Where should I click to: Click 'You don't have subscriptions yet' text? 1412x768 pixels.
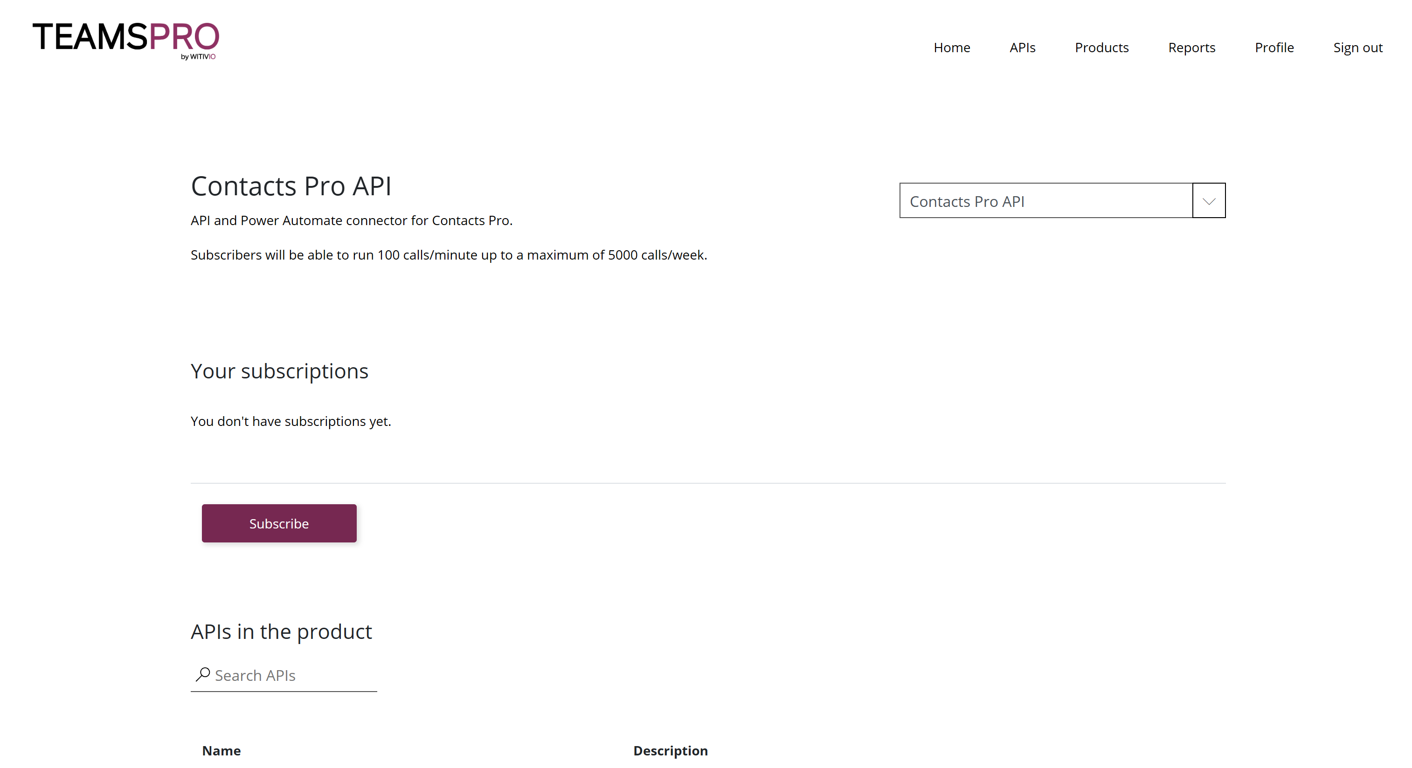pos(291,421)
